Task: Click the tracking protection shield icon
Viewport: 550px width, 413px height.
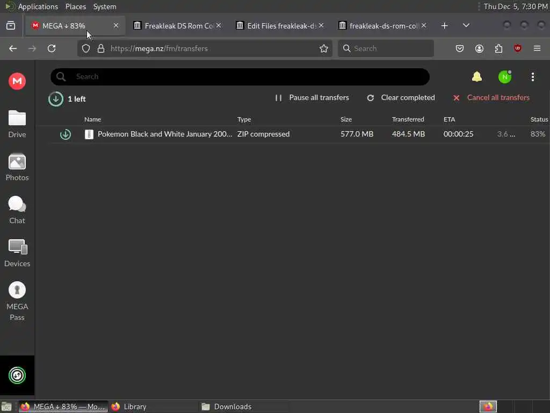Action: click(85, 48)
